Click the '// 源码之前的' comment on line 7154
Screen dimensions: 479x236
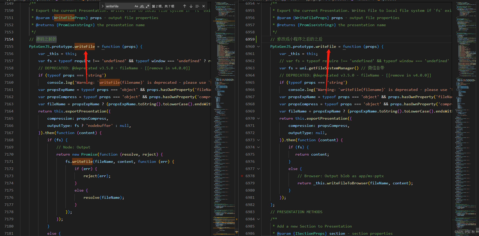click(x=43, y=39)
